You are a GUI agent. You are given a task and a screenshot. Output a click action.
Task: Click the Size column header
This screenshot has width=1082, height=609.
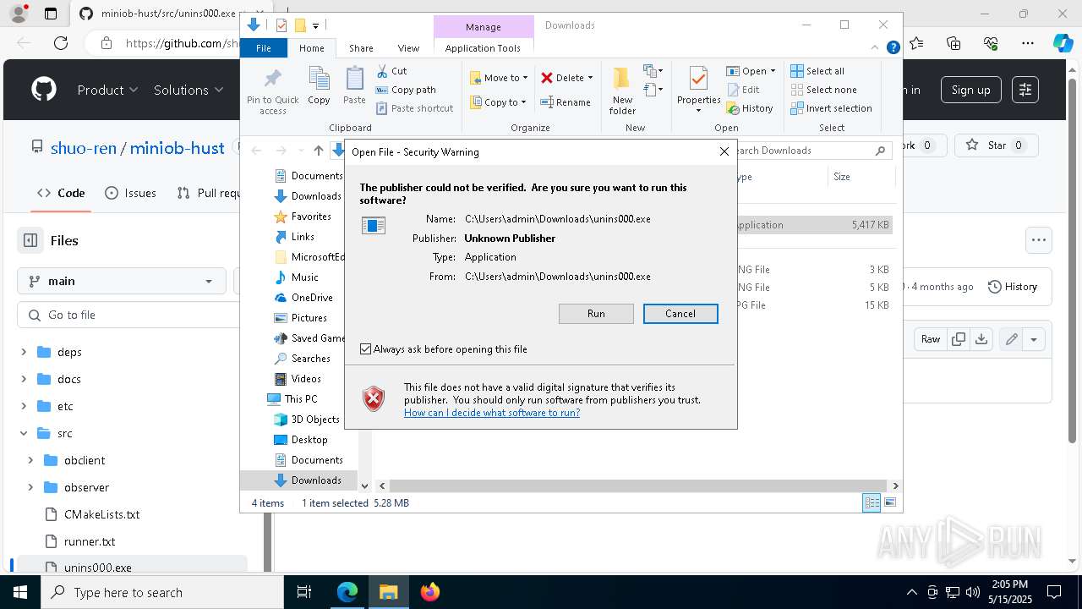tap(860, 177)
